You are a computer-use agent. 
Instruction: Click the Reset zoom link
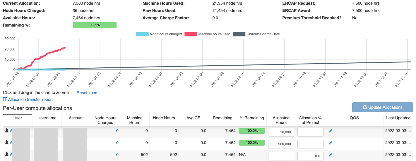pos(88,93)
